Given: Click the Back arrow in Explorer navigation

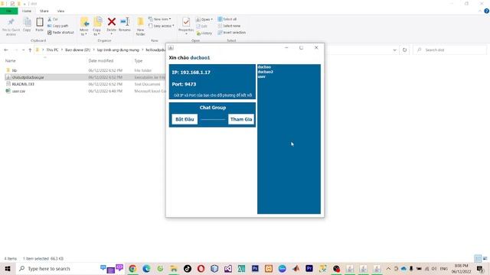Looking at the screenshot, I should pyautogui.click(x=6, y=50).
